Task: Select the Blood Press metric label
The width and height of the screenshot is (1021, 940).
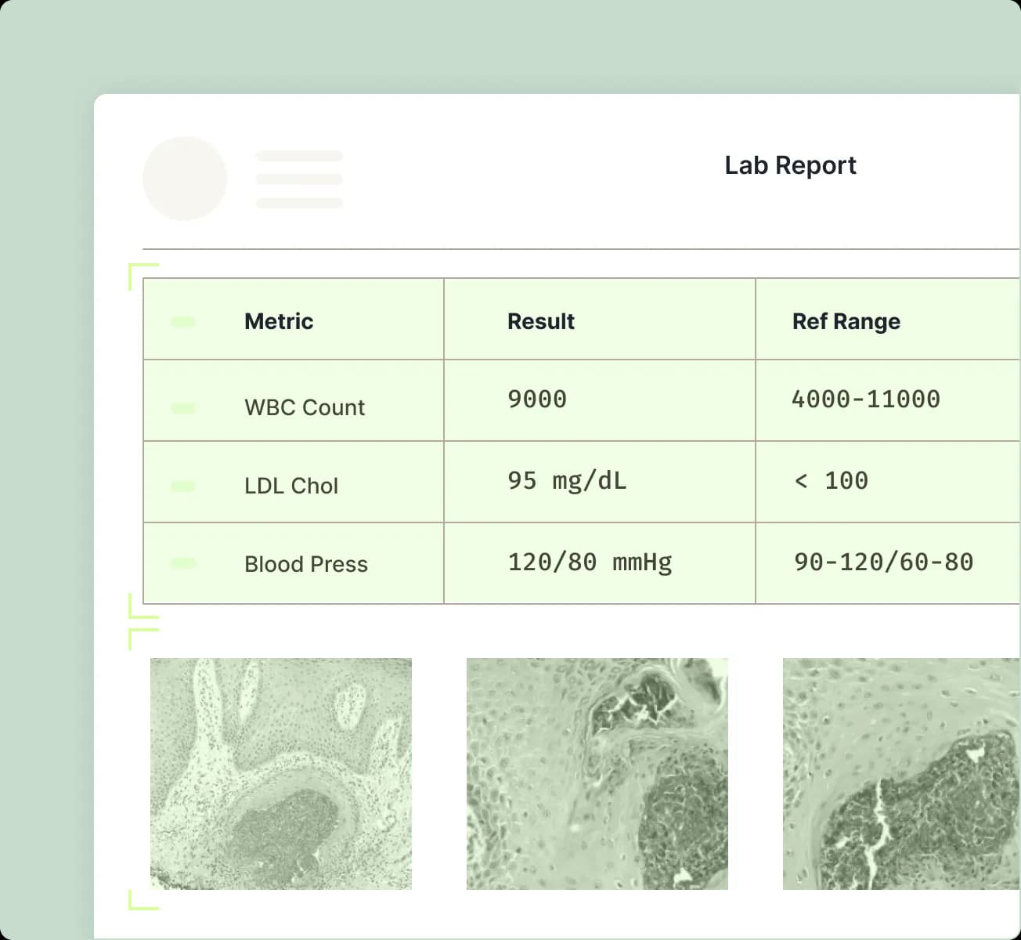Action: click(306, 564)
